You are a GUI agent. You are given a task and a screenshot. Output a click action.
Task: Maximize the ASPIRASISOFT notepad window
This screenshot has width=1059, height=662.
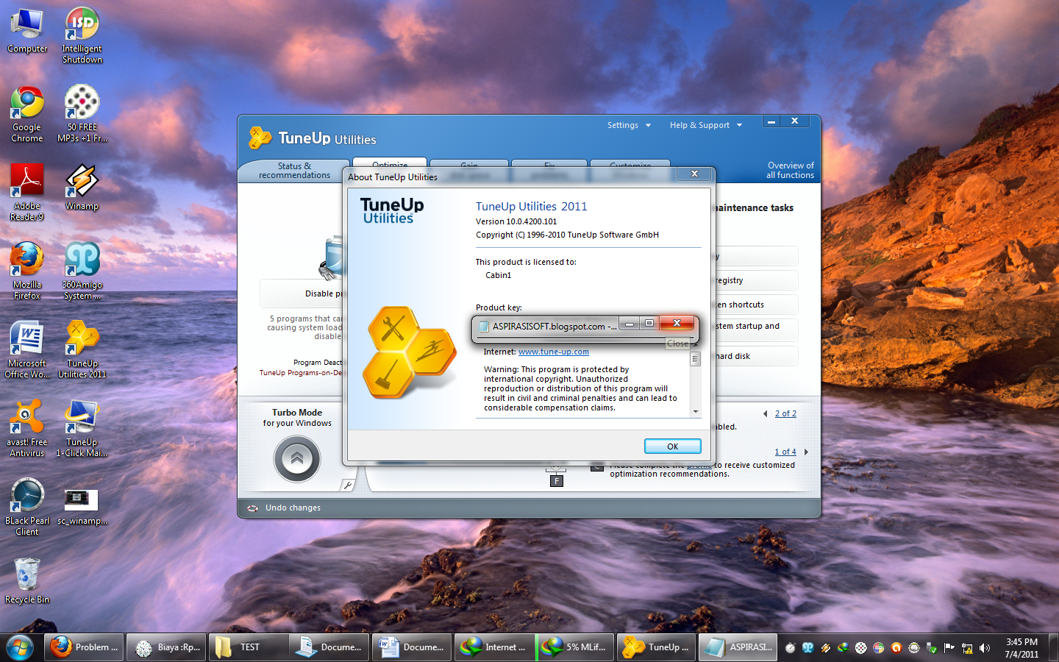click(x=649, y=324)
